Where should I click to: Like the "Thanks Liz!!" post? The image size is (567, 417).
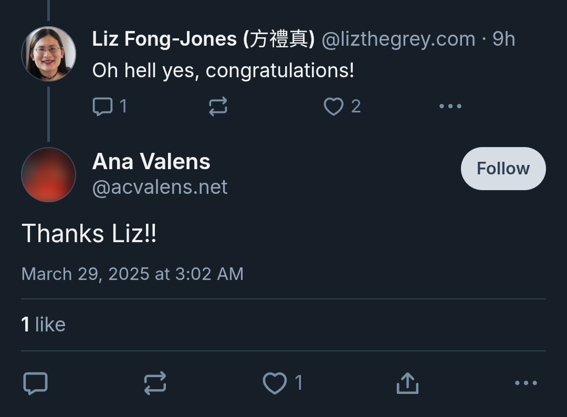coord(275,383)
